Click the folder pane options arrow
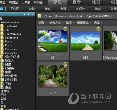 coord(24,14)
